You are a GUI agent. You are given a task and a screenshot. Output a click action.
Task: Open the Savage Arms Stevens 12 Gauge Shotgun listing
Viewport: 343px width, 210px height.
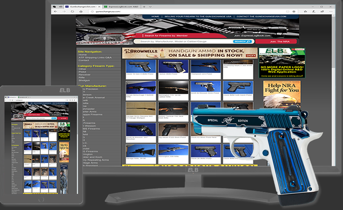141,111
